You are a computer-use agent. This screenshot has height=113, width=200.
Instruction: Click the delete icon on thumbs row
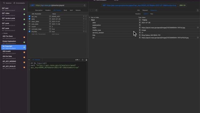pos(84,31)
